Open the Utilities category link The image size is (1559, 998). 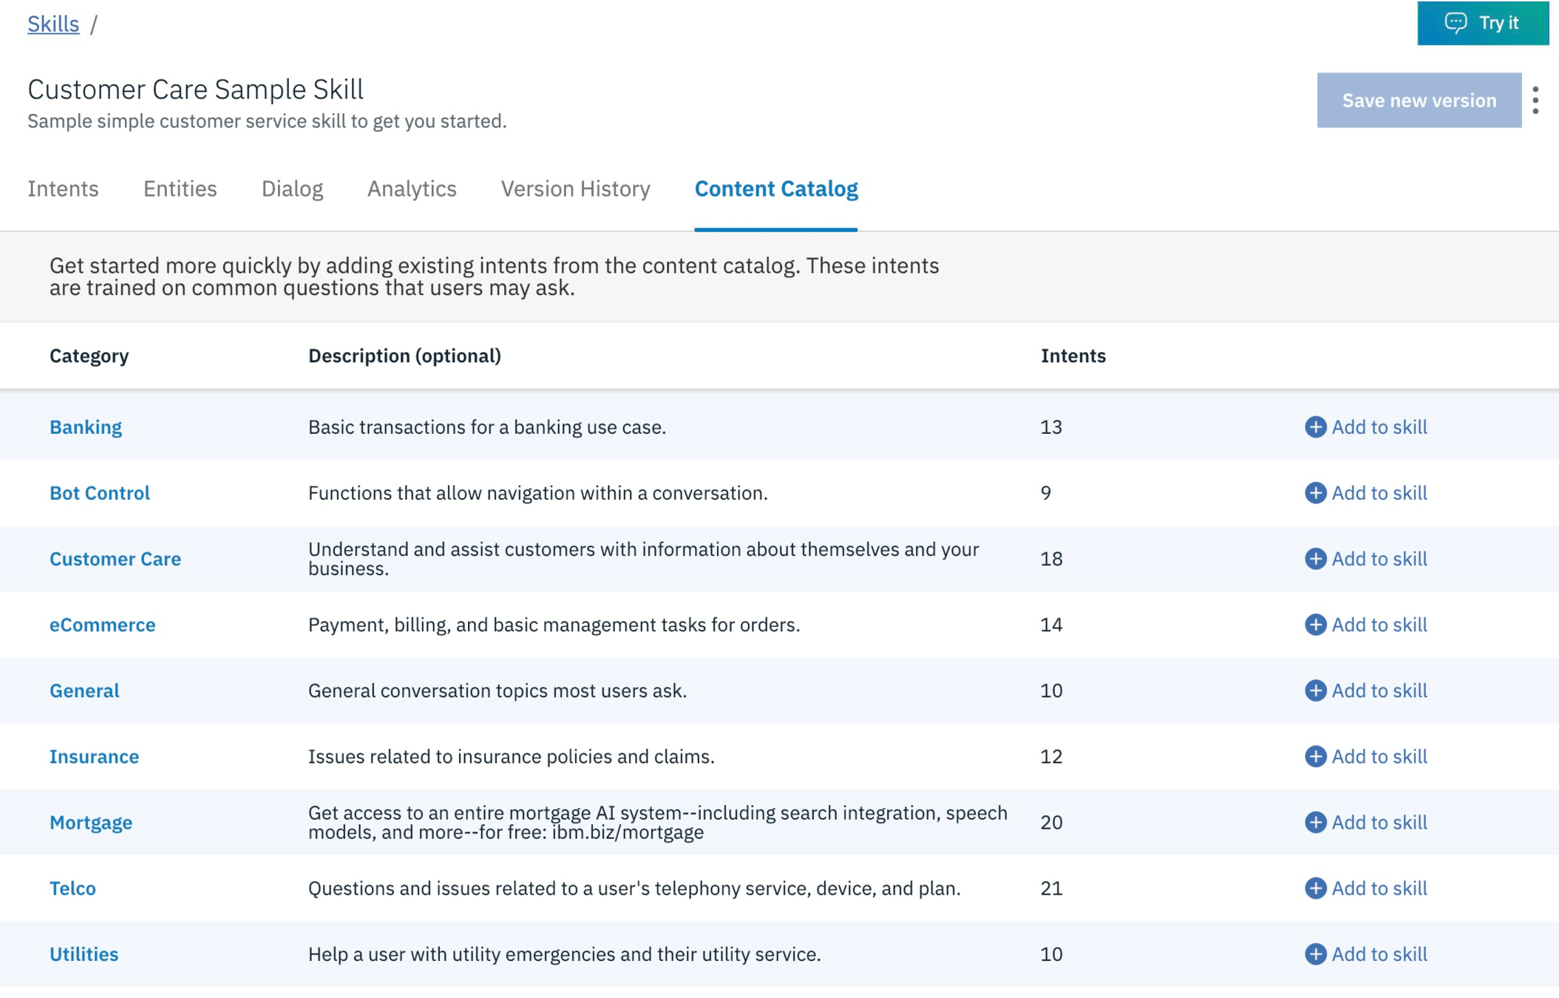coord(84,954)
